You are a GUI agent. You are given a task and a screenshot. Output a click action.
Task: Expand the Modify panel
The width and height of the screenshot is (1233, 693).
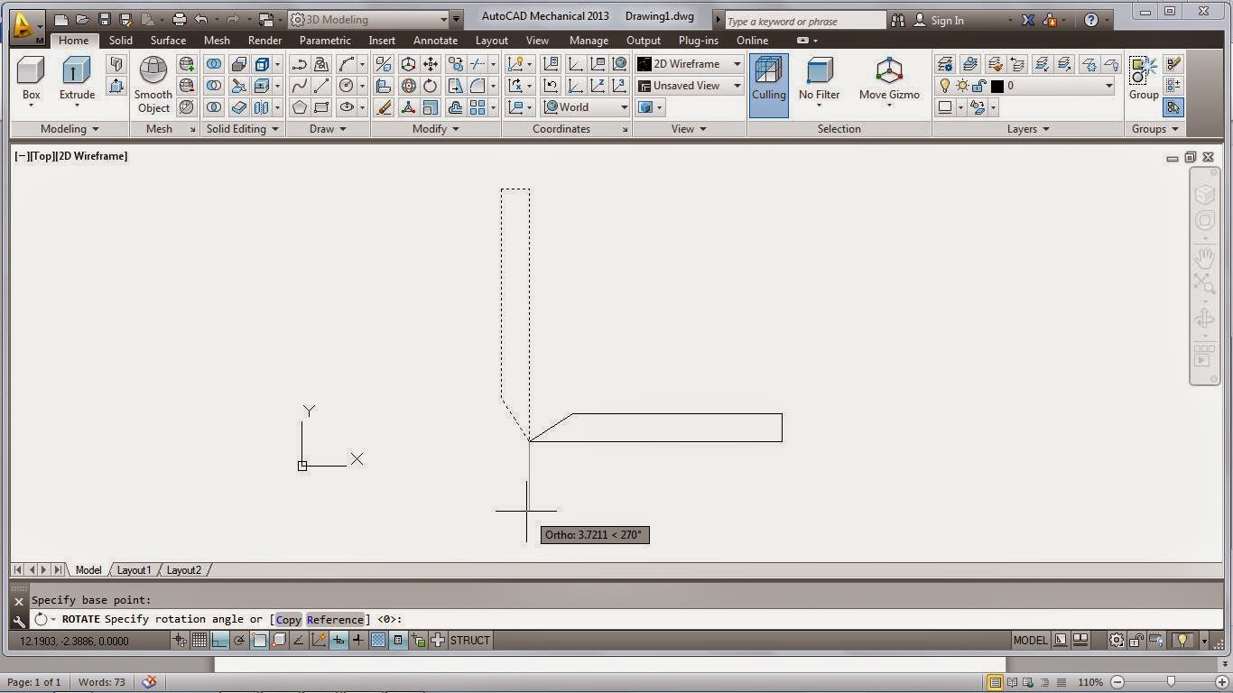[x=436, y=129]
